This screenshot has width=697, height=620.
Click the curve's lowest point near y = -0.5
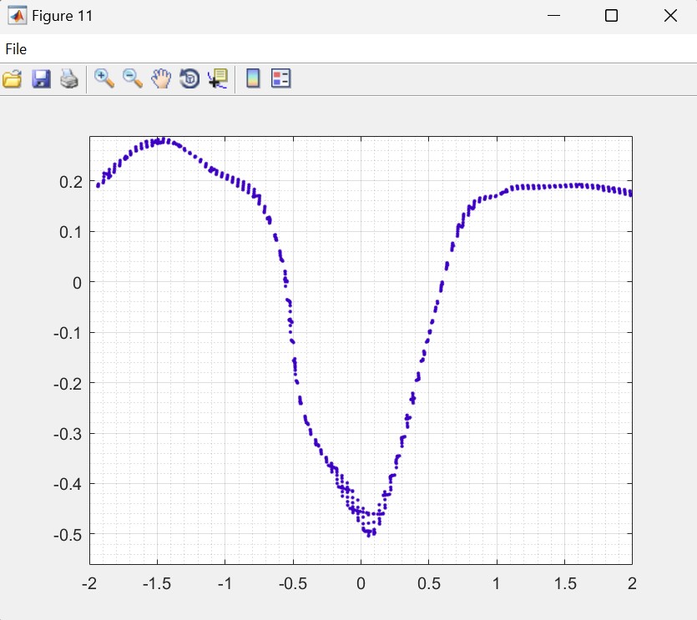371,533
